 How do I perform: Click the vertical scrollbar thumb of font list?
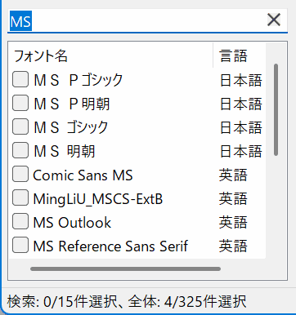276,110
